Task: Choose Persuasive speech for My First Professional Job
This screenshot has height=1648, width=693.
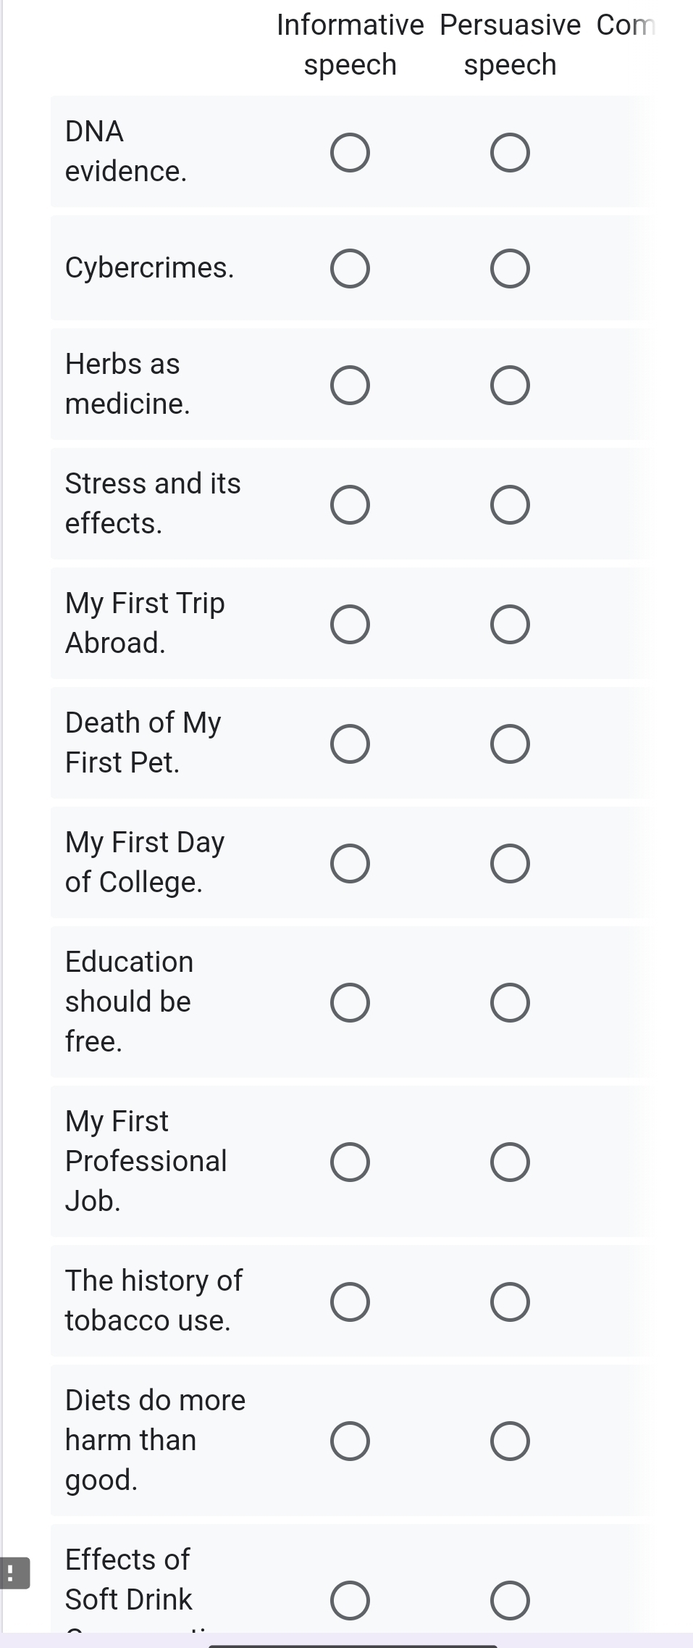Action: (x=510, y=1162)
